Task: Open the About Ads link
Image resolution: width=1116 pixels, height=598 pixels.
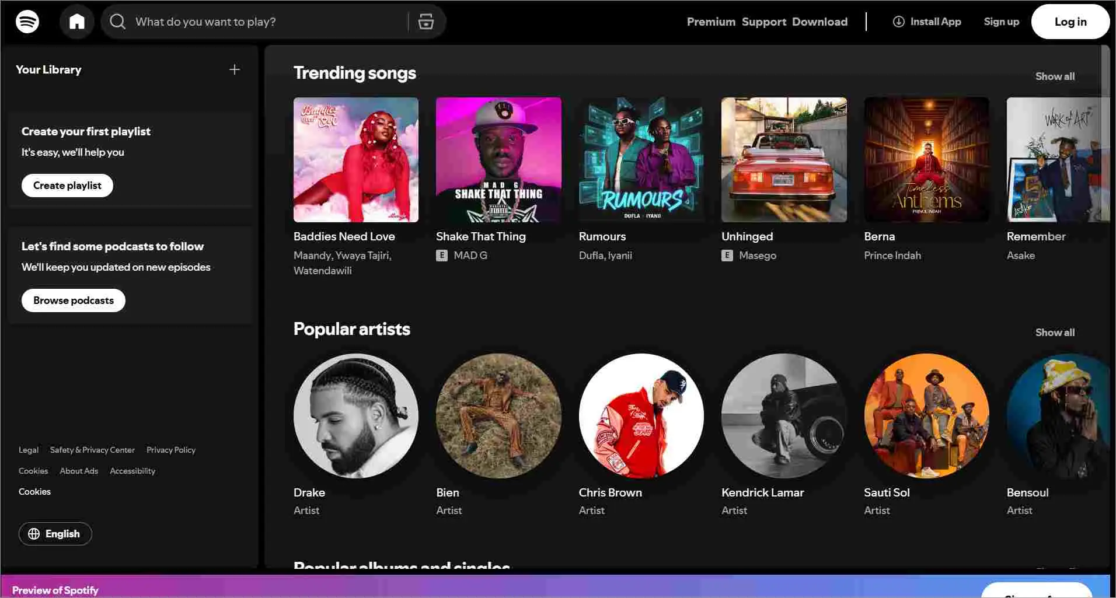Action: click(x=78, y=470)
